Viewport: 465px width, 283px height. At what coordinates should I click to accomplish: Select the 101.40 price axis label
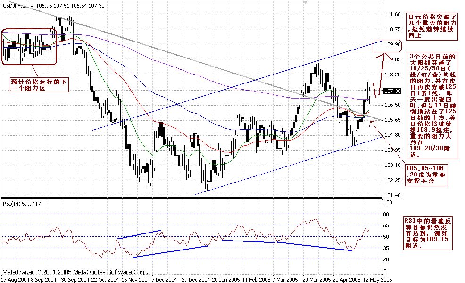[393, 195]
